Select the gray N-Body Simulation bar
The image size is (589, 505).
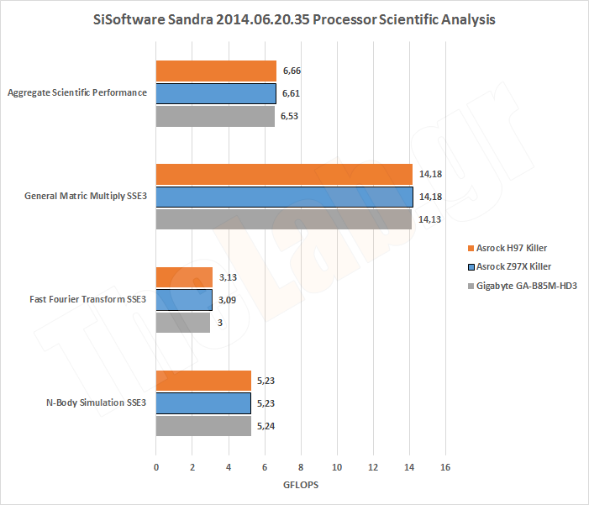203,426
